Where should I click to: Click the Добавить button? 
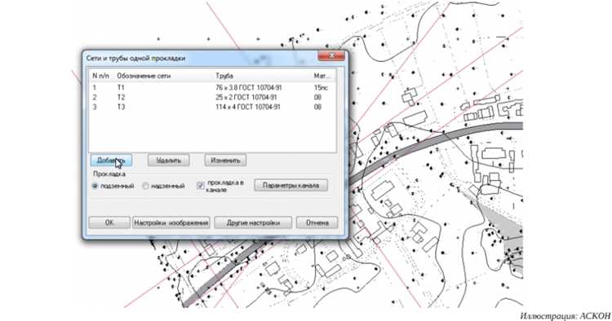111,160
